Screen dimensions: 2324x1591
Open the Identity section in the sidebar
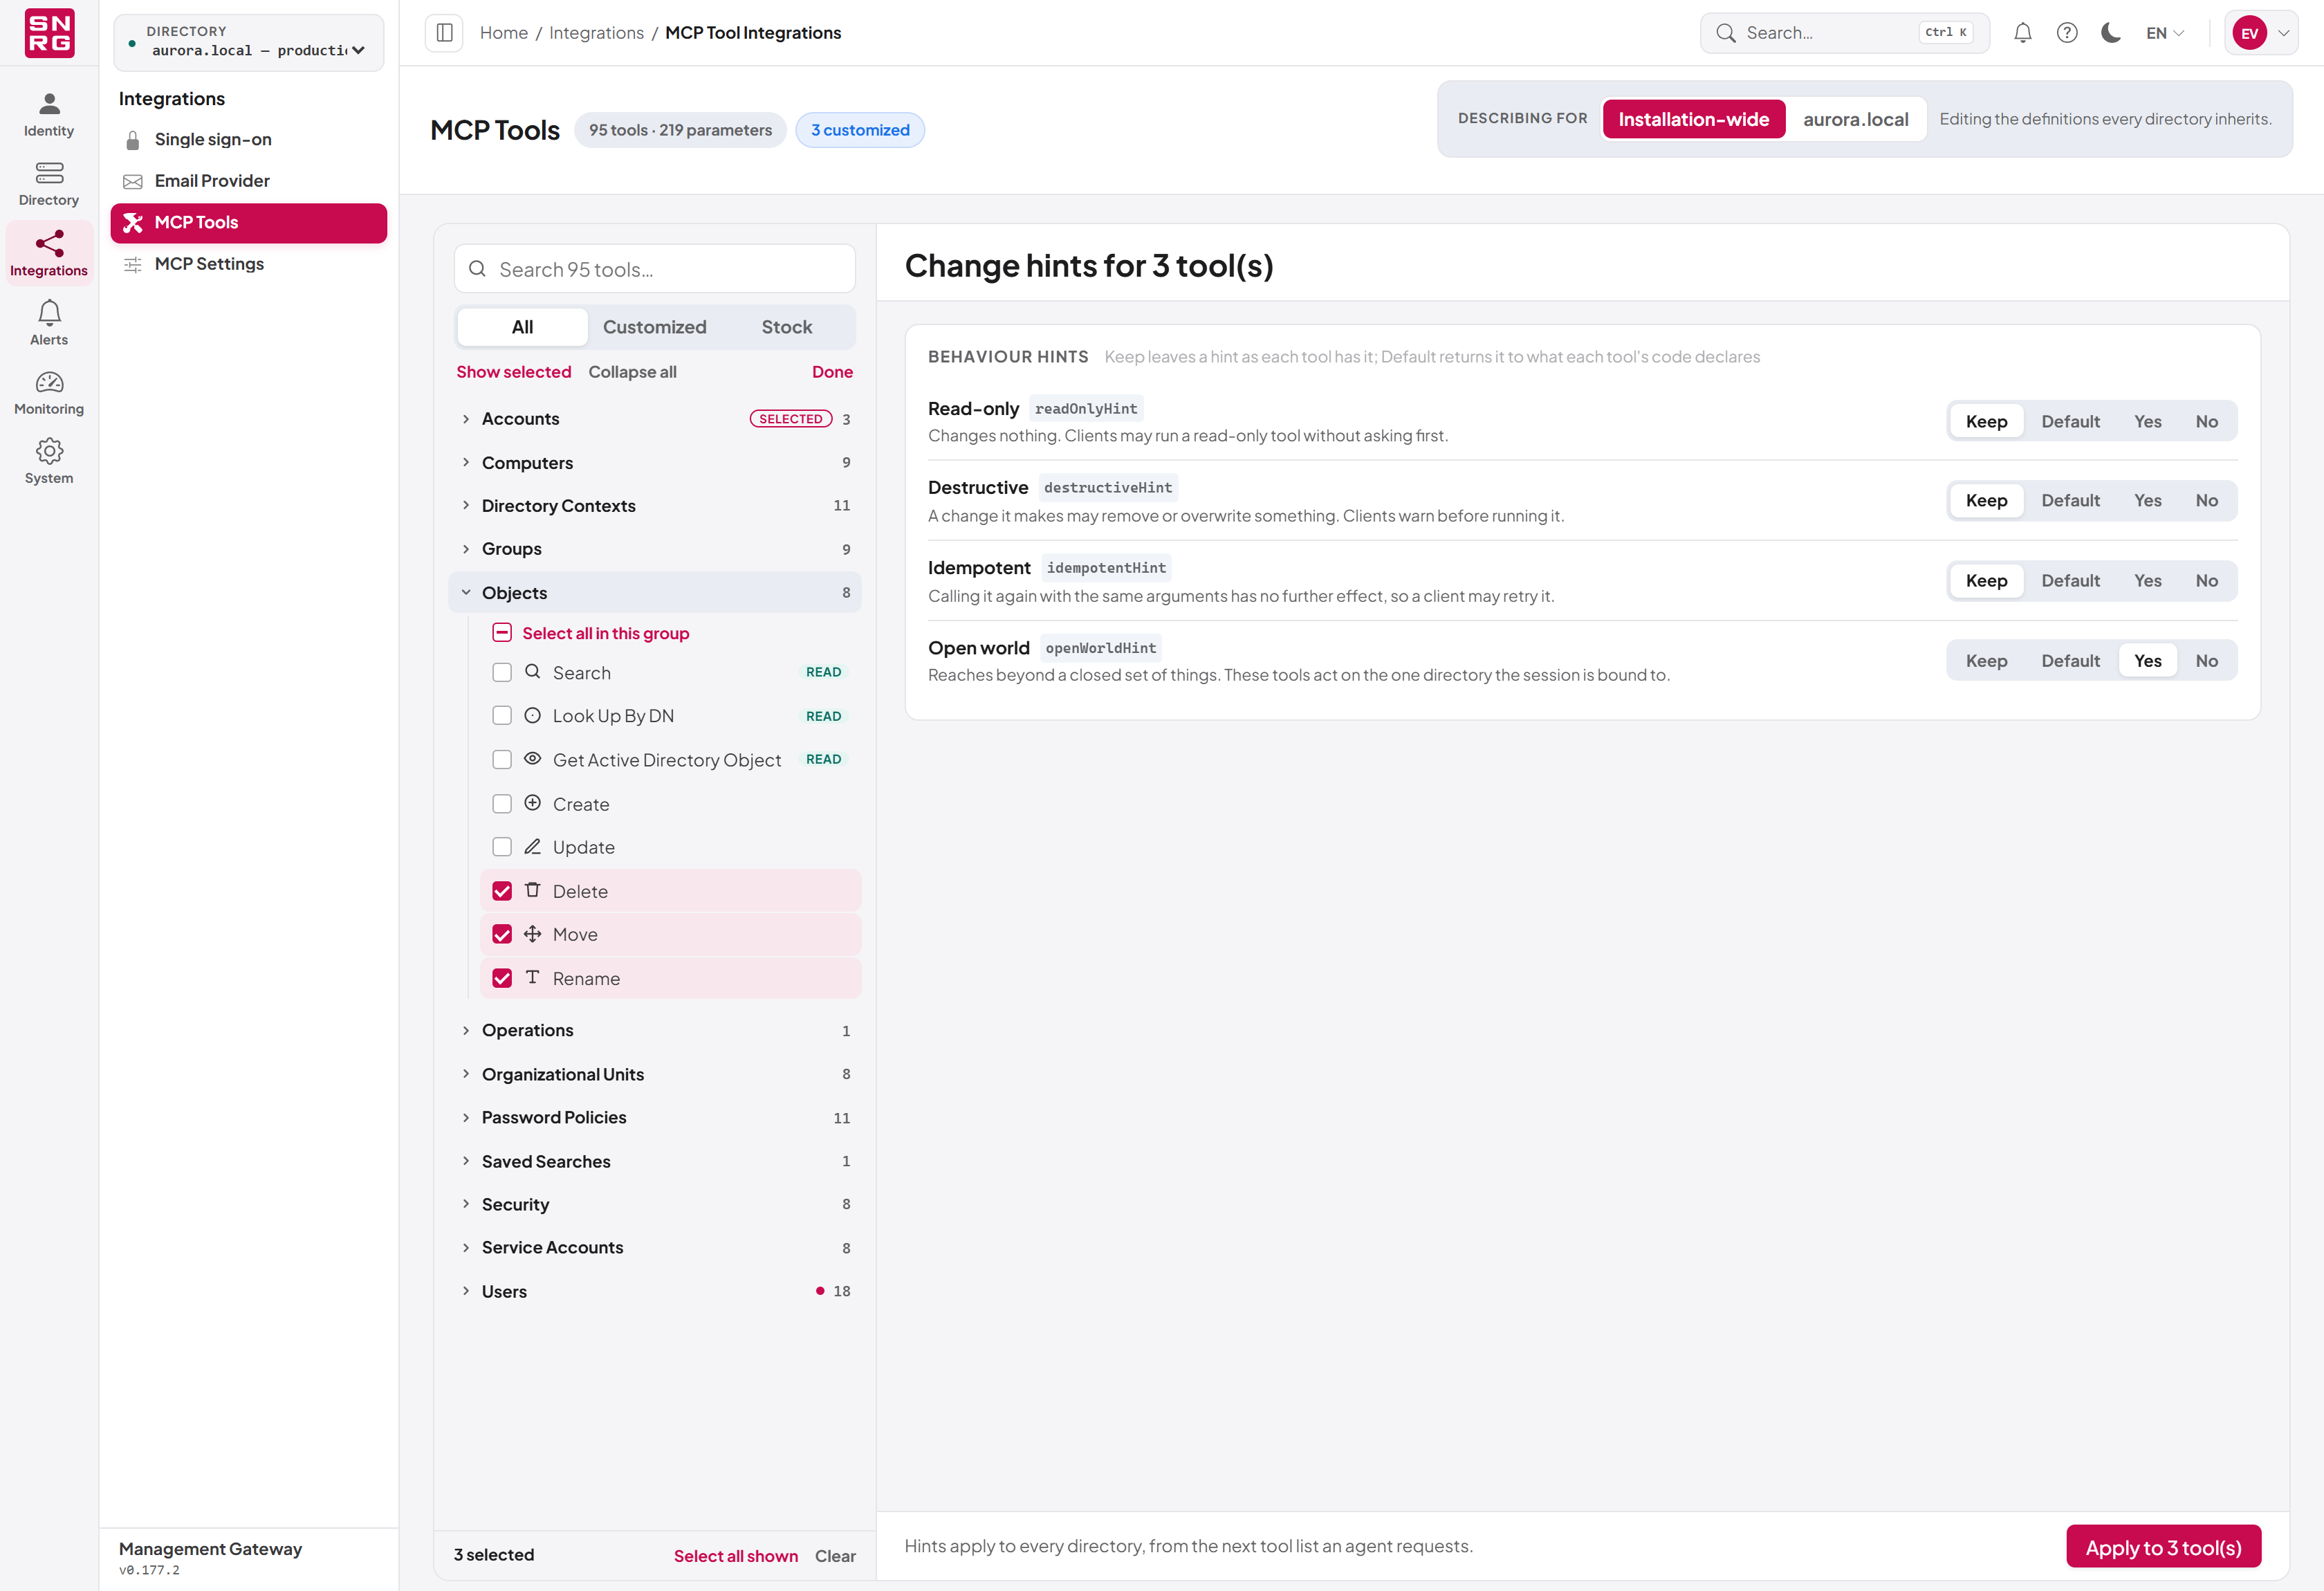point(49,115)
